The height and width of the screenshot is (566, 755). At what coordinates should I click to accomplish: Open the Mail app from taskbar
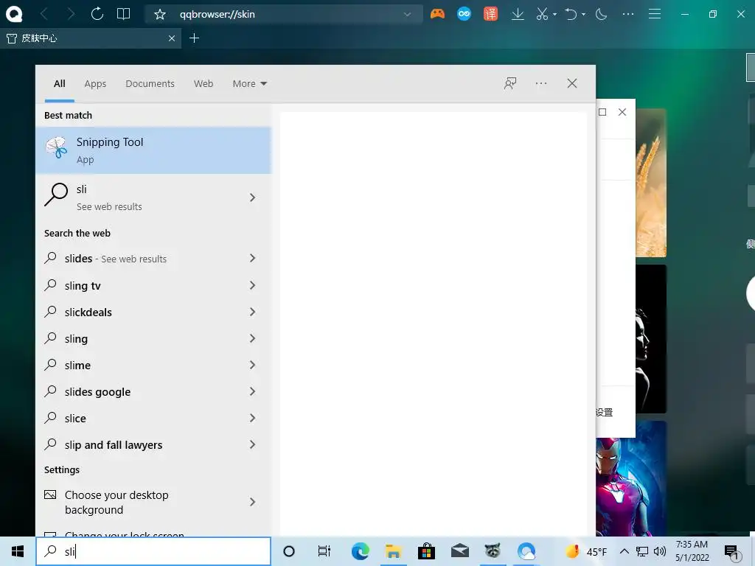460,551
